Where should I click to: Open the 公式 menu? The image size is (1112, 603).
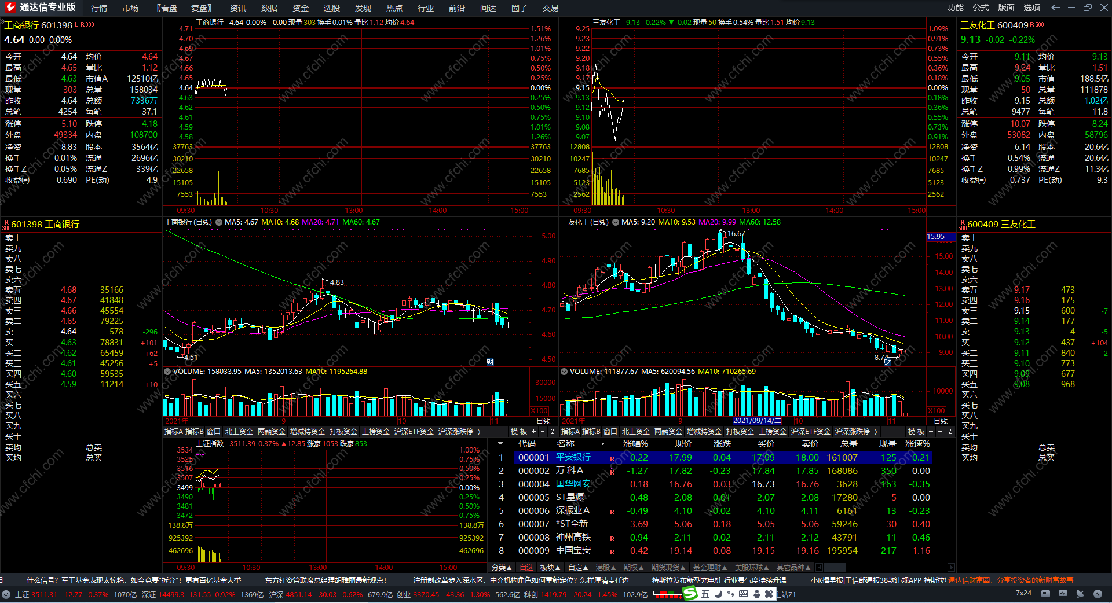coord(981,8)
